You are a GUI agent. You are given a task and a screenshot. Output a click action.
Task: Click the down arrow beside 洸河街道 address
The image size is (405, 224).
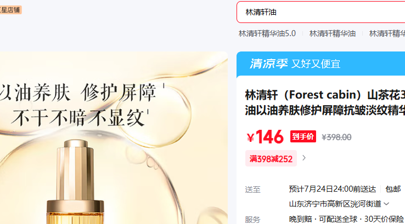(386, 204)
